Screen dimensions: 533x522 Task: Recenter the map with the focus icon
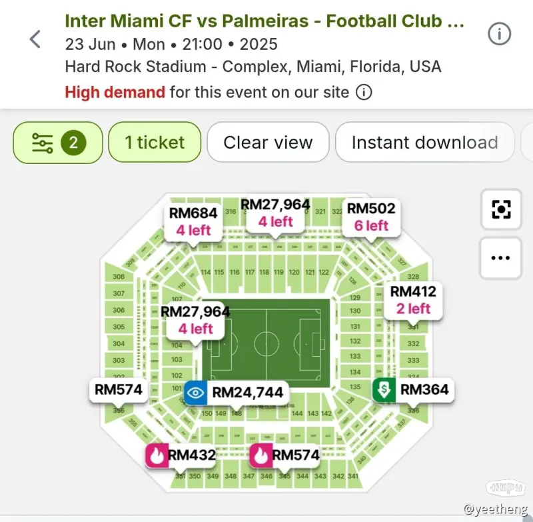pyautogui.click(x=501, y=209)
